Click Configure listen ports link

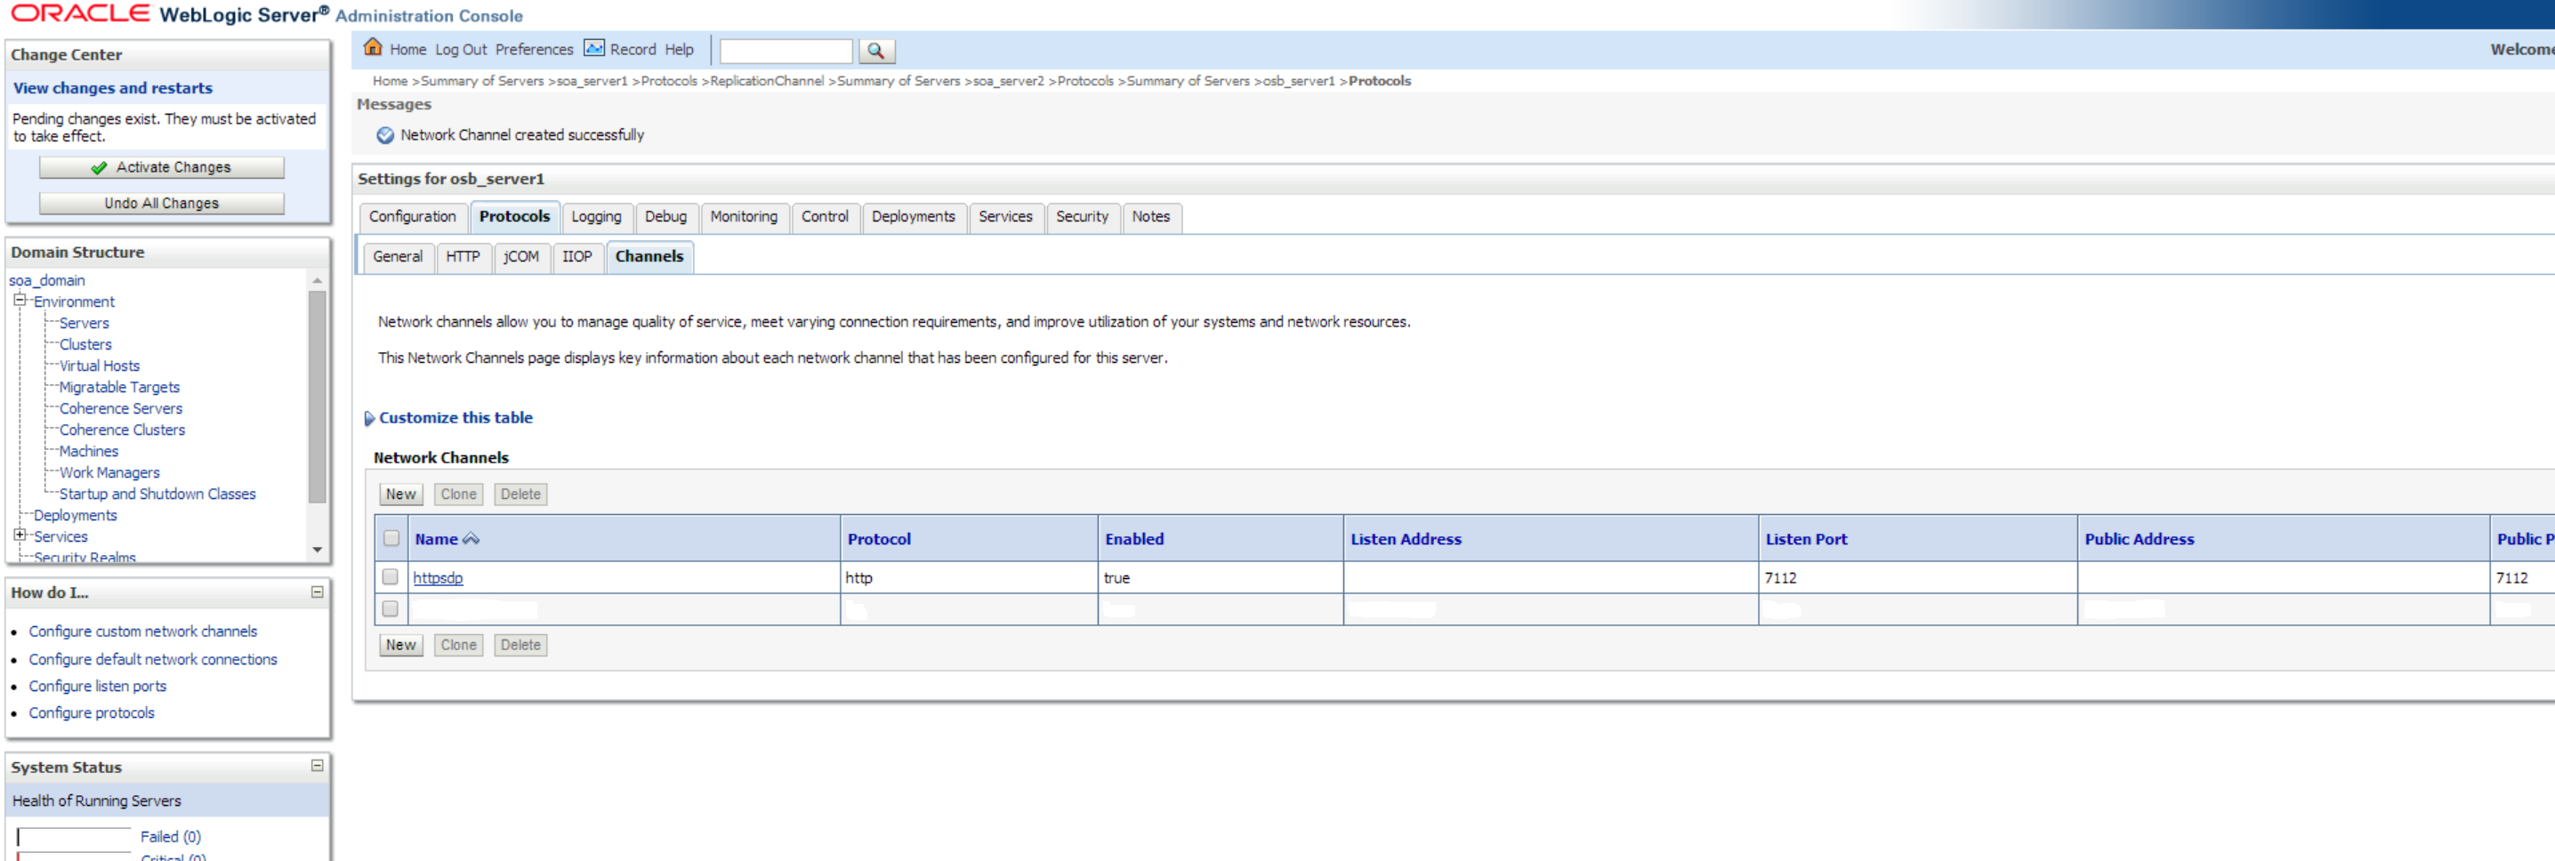97,686
